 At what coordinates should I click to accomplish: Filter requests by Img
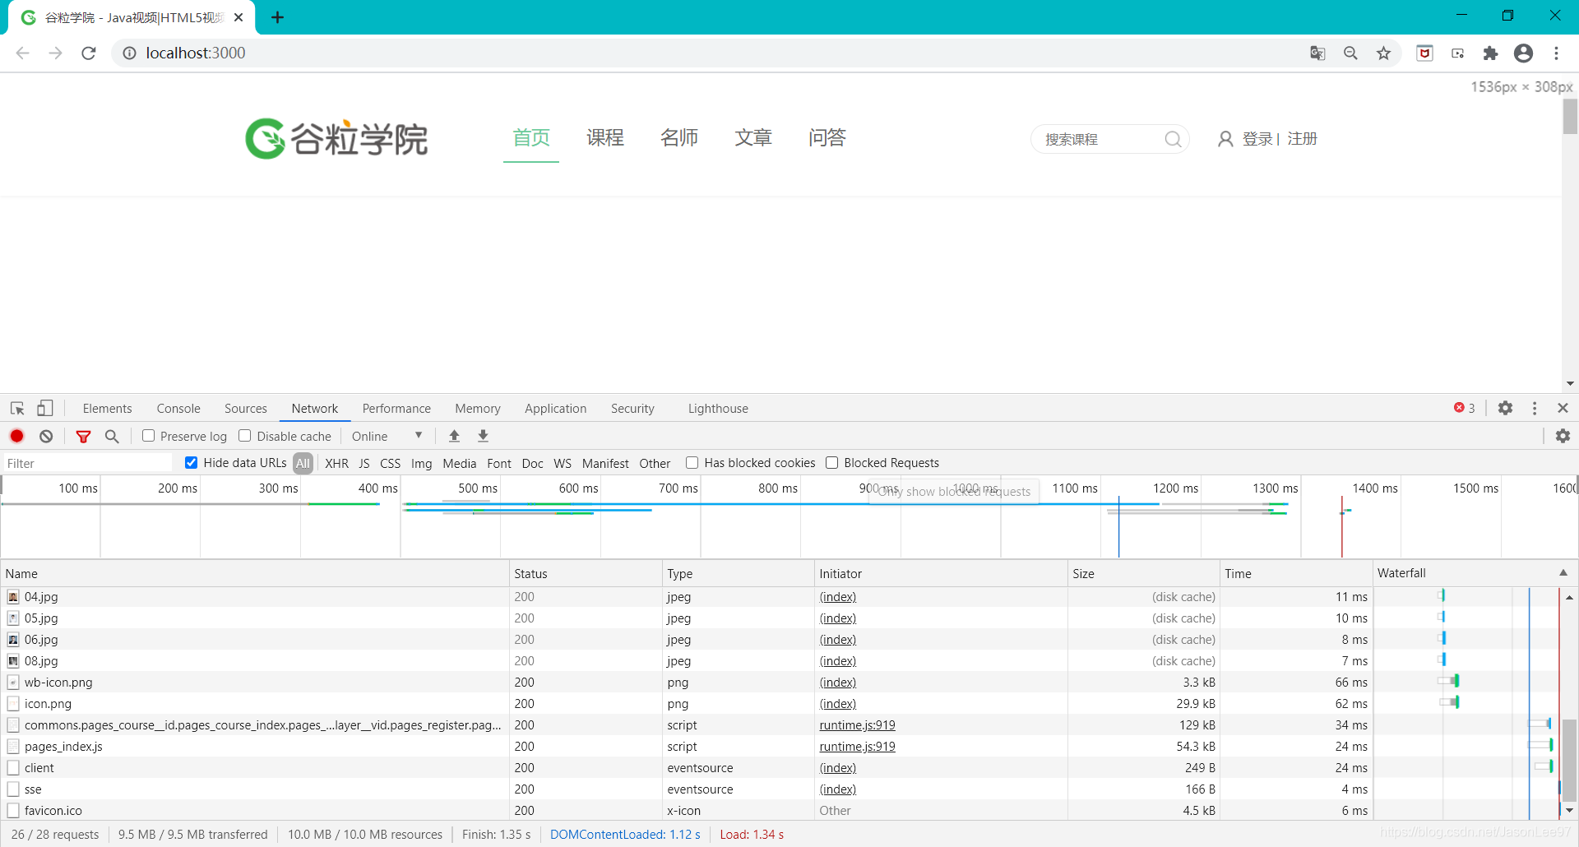tap(421, 463)
